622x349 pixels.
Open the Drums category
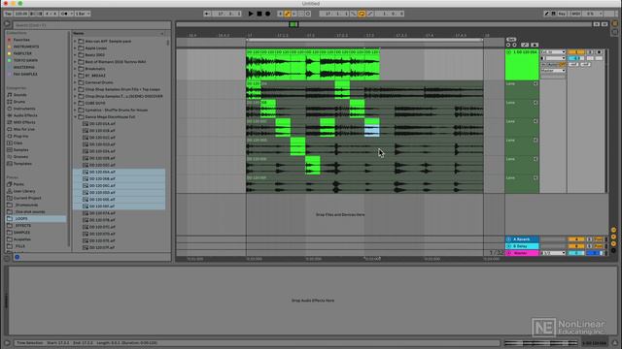point(19,102)
